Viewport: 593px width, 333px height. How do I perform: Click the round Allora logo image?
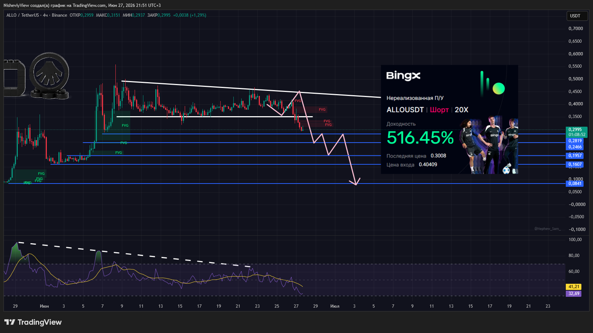49,75
